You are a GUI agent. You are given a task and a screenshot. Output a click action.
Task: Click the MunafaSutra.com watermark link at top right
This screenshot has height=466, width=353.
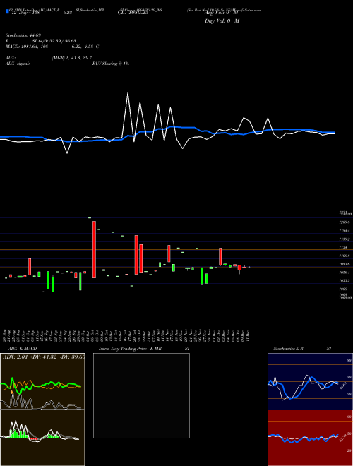tap(247, 10)
